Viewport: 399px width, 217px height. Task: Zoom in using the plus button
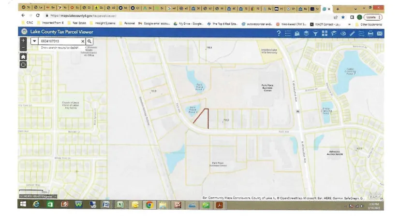tap(23, 41)
